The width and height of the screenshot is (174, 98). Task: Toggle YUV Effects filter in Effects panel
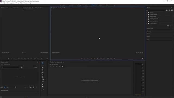pyautogui.click(x=172, y=10)
